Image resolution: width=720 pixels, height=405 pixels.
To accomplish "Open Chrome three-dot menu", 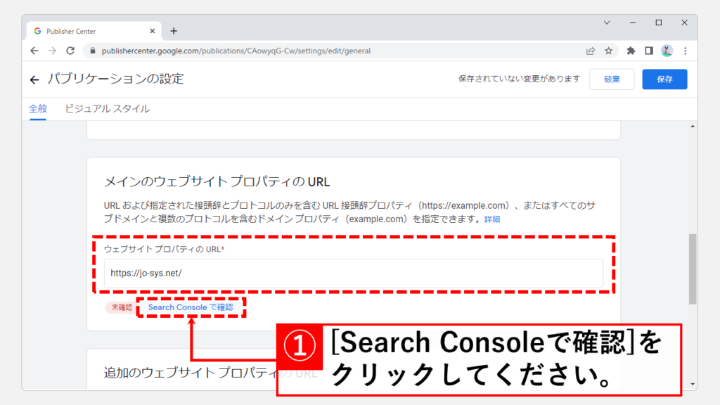I will [x=685, y=51].
